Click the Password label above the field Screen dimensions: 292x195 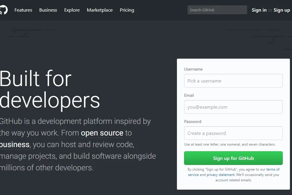coord(193,121)
